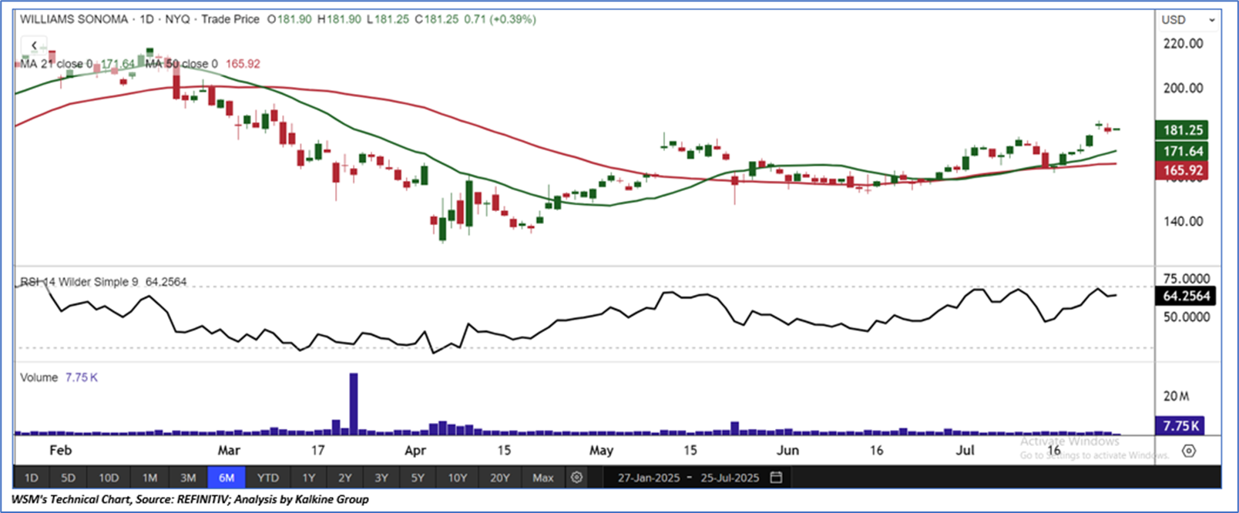Open the USD currency dropdown
The image size is (1239, 513).
(x=1187, y=20)
